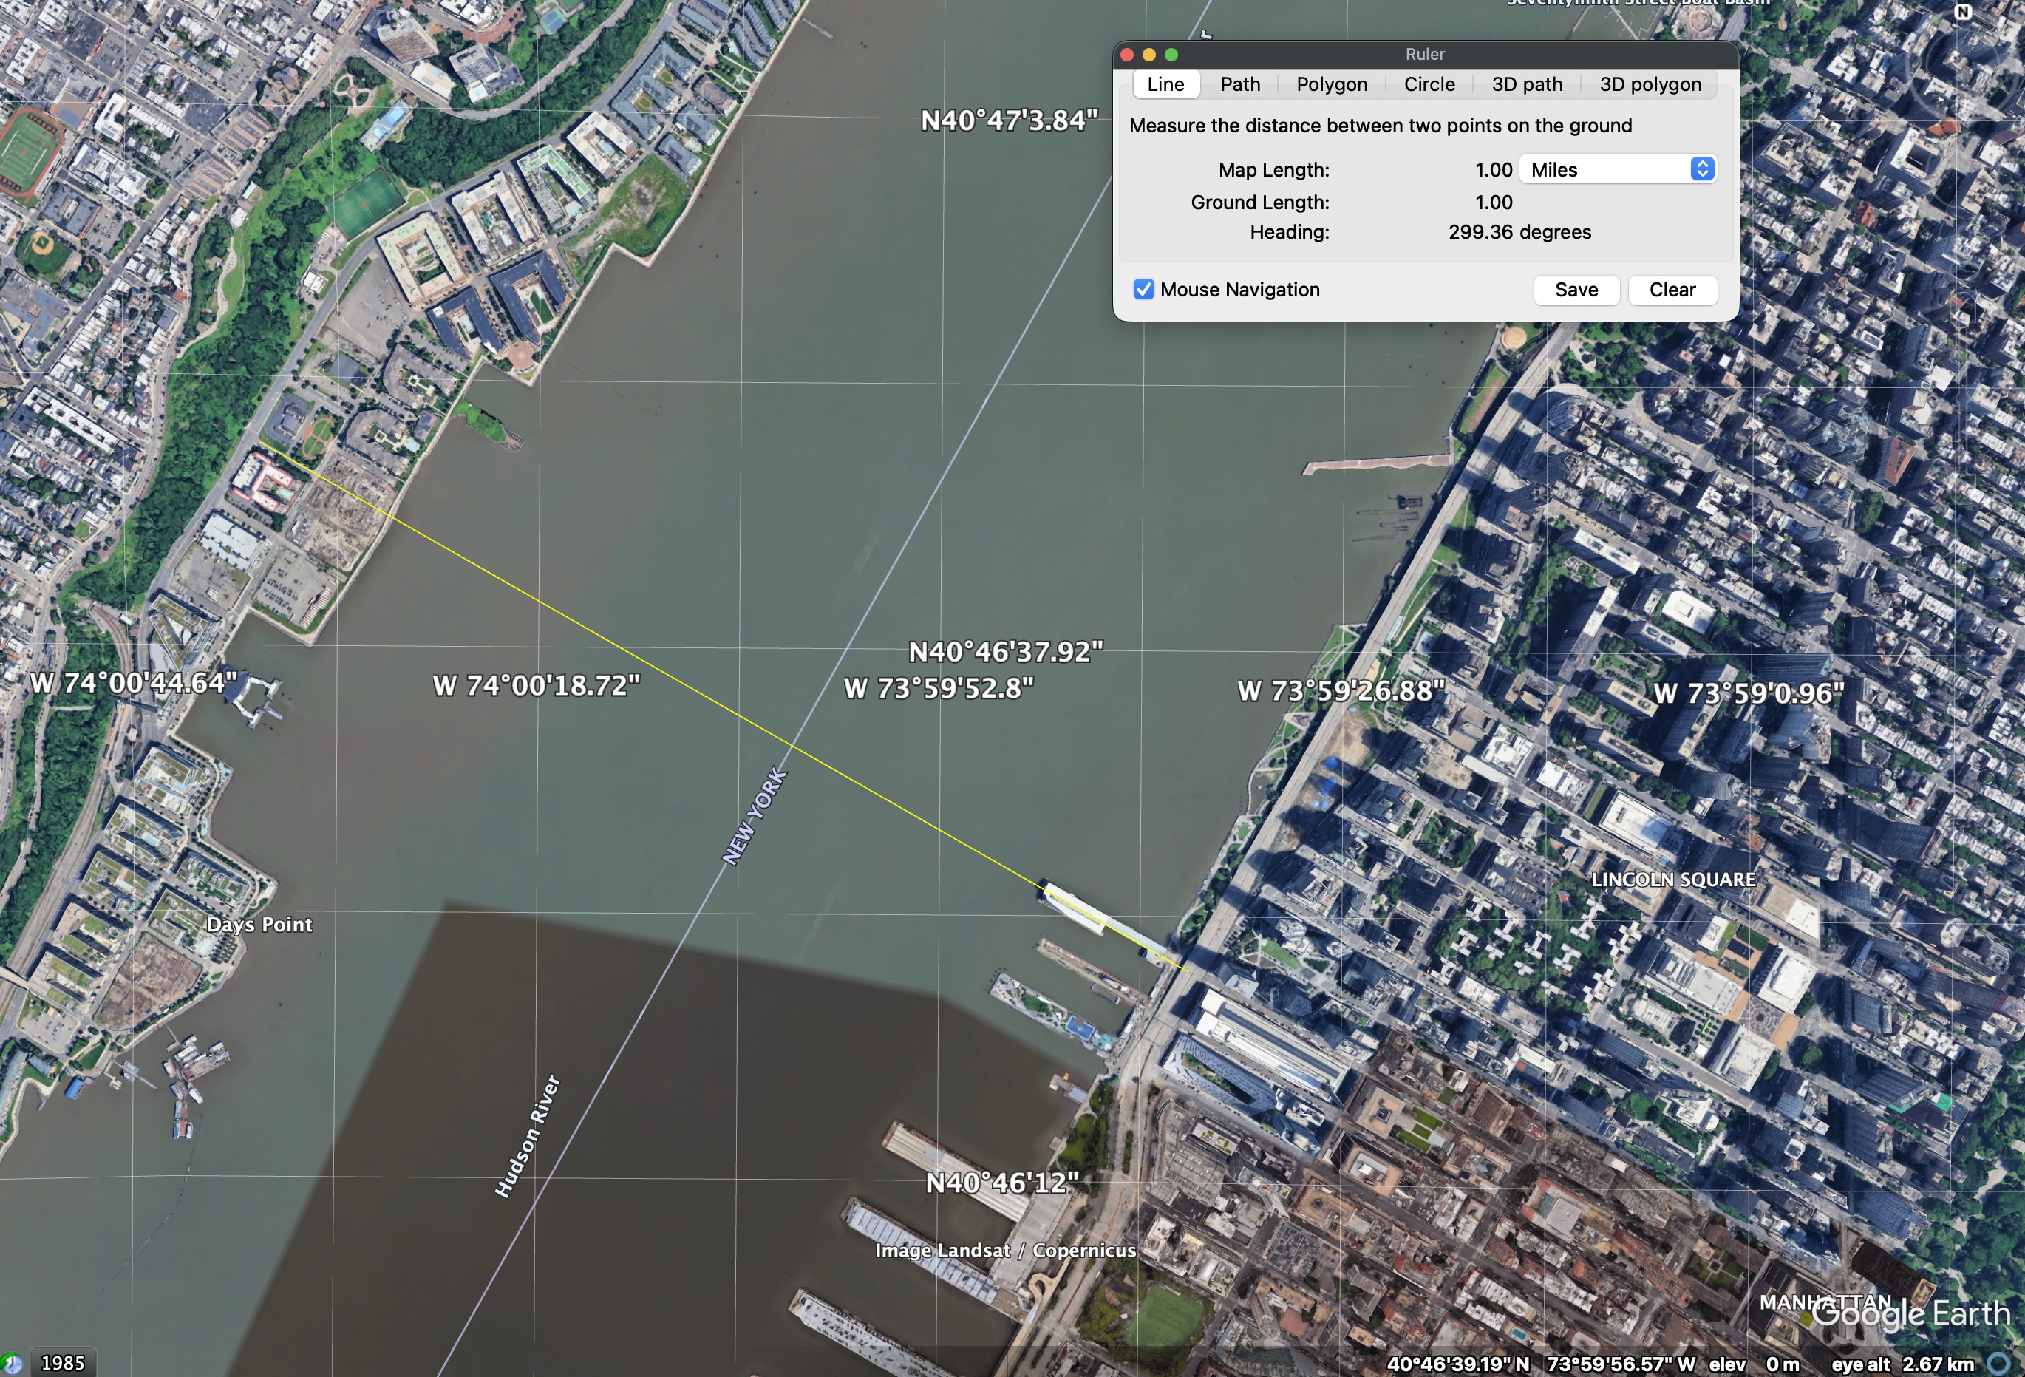This screenshot has height=1377, width=2025.
Task: Toggle the Mouse Navigation checkbox
Action: 1143,289
